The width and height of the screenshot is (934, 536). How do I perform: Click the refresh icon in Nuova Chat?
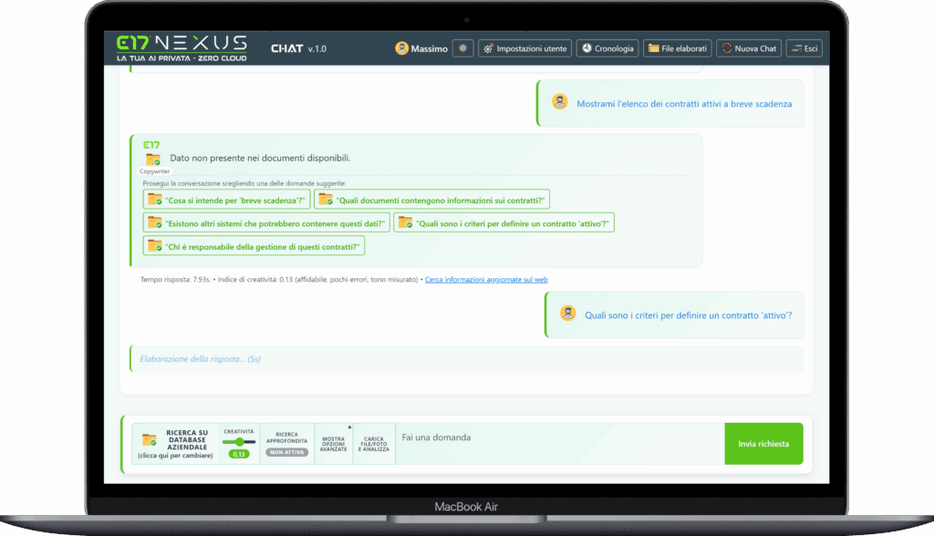(x=728, y=48)
